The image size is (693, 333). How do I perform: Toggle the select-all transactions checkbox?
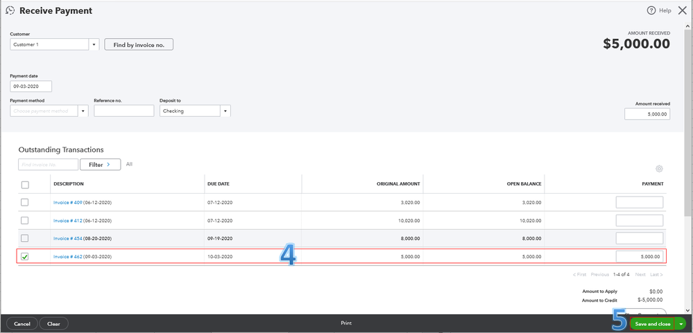point(25,185)
